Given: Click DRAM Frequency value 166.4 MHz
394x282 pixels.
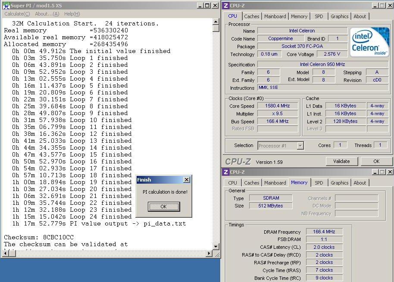Looking at the screenshot, I should (324, 232).
